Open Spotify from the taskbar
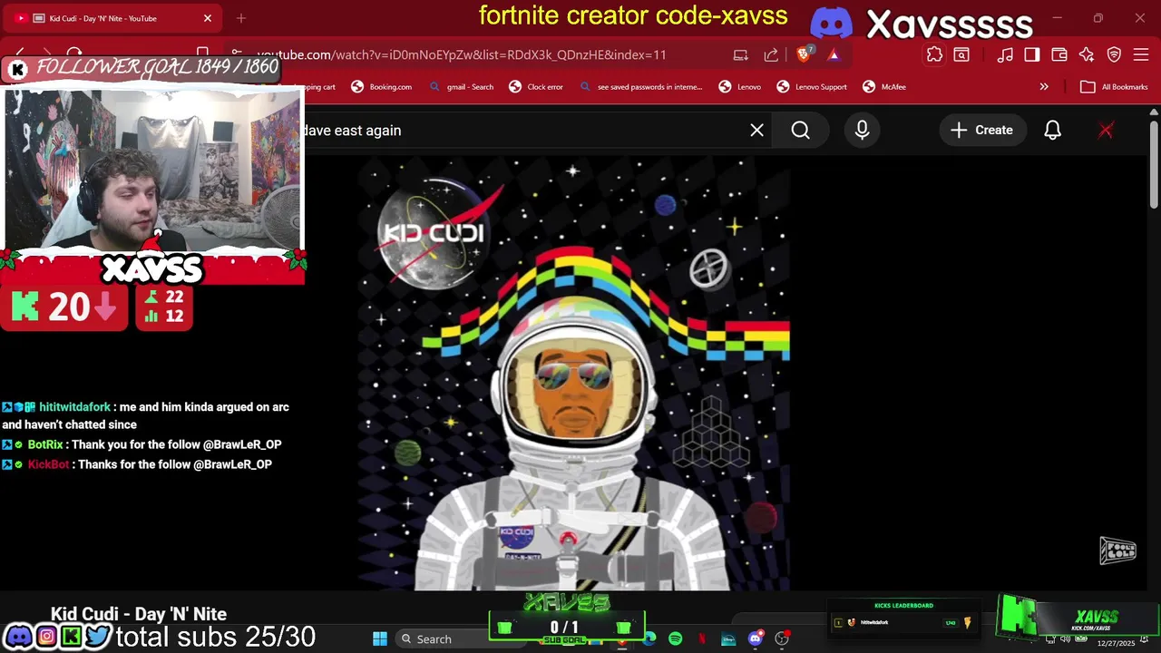This screenshot has width=1161, height=653. point(676,638)
